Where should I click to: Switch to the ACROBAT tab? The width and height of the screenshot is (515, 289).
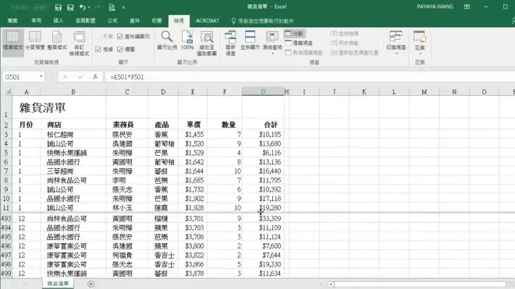point(208,21)
